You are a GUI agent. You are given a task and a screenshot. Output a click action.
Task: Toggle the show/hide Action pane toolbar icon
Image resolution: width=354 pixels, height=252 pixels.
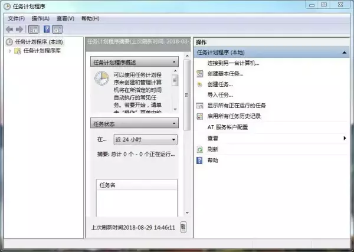point(57,30)
